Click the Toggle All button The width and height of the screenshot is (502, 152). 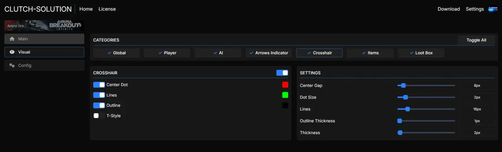click(477, 40)
